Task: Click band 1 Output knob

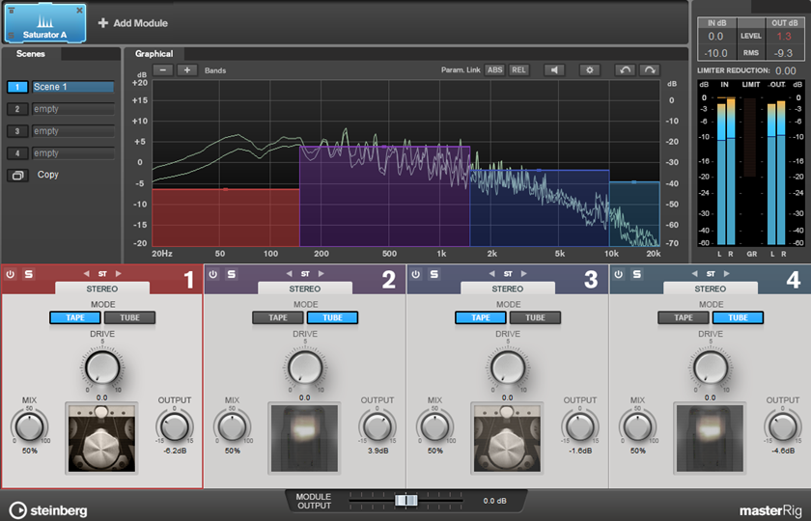Action: pyautogui.click(x=175, y=426)
